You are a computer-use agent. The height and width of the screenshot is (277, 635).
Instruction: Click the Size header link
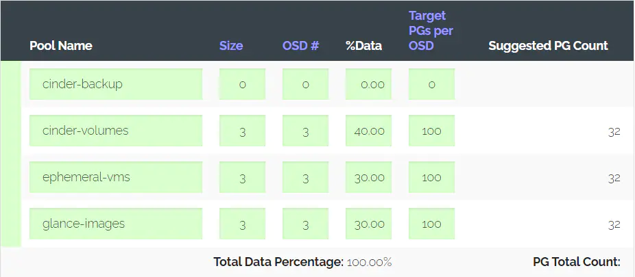pyautogui.click(x=231, y=46)
